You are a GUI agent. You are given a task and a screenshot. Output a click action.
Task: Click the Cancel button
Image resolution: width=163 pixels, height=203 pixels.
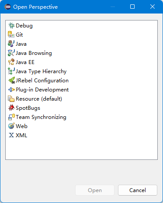click(138, 190)
